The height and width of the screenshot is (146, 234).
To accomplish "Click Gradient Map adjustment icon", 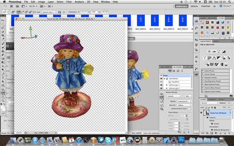I will (x=222, y=64).
